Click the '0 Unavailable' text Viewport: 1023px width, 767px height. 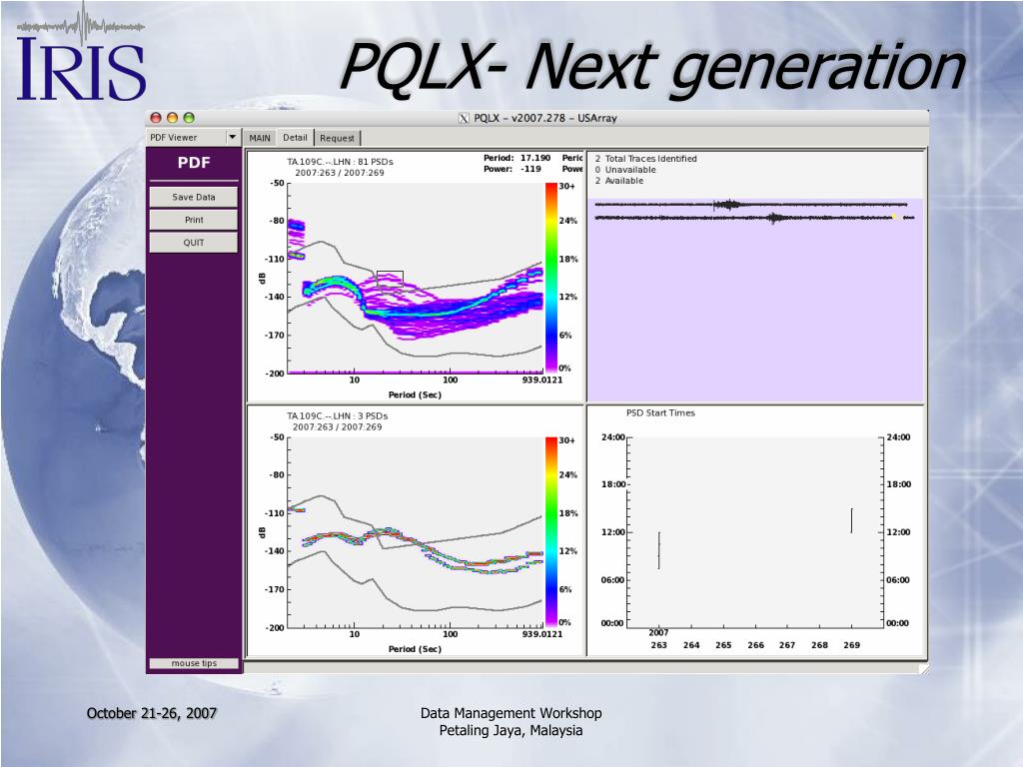[625, 170]
